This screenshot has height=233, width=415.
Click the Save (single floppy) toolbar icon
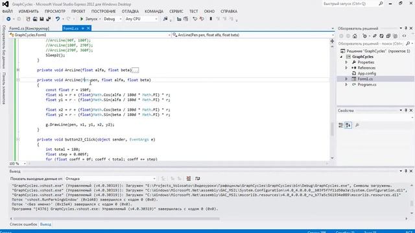click(x=41, y=19)
